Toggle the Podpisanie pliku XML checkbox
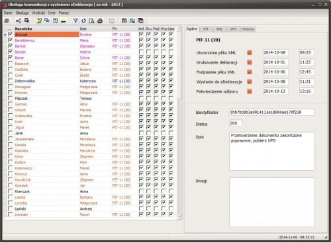Image resolution: width=331 pixels, height=243 pixels. 250,72
